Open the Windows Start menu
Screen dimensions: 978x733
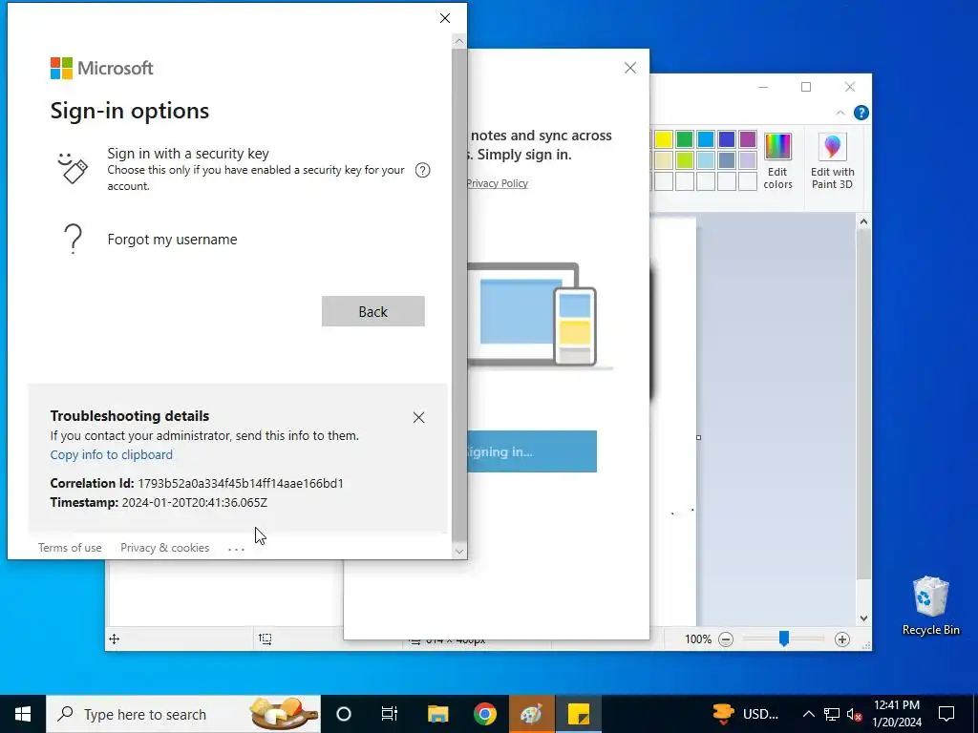point(23,714)
